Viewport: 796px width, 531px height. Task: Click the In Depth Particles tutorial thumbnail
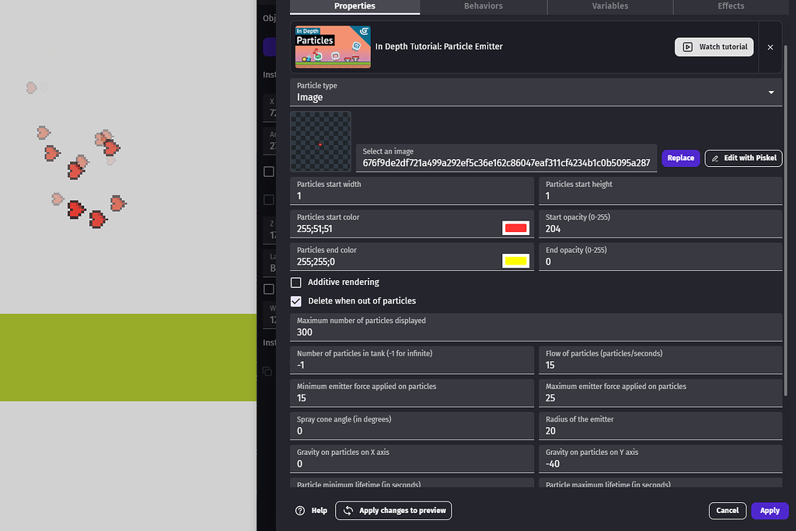[333, 47]
